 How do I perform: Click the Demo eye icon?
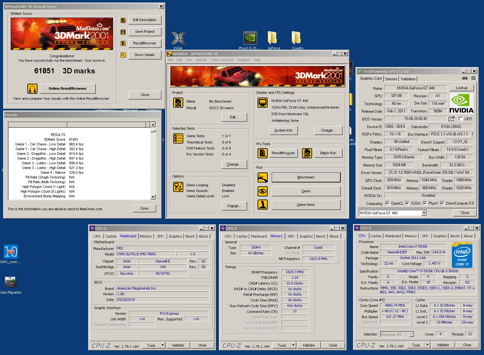[263, 191]
